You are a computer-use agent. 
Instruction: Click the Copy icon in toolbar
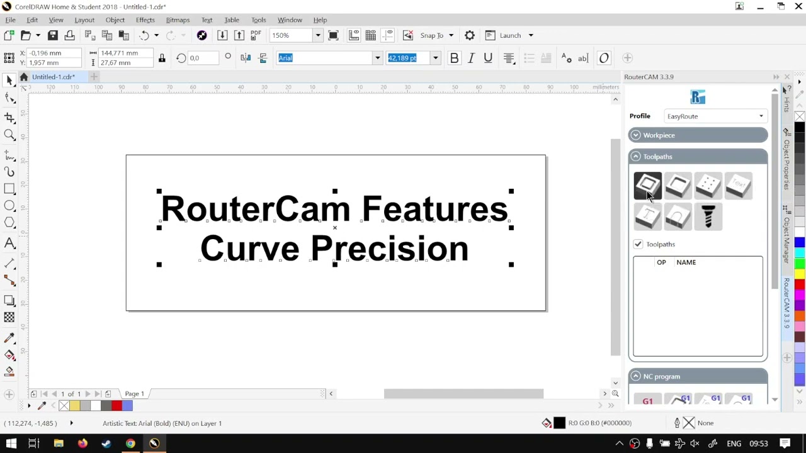pyautogui.click(x=106, y=35)
